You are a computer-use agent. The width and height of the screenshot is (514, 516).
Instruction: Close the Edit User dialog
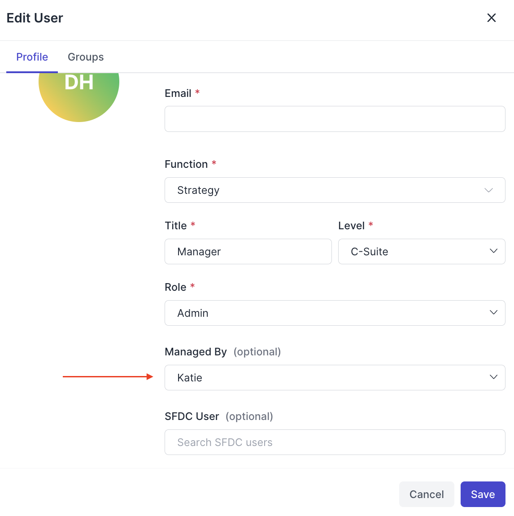tap(492, 18)
